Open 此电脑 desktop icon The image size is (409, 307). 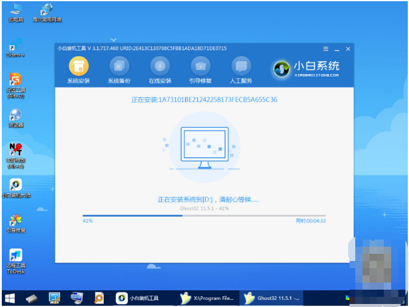16,13
